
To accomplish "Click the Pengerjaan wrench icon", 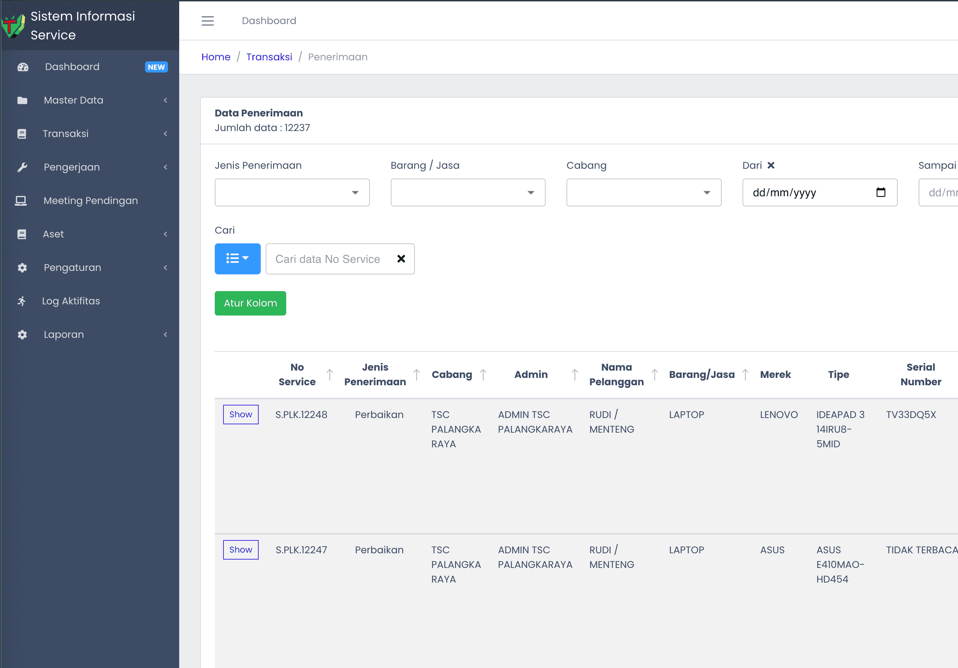I will point(22,167).
